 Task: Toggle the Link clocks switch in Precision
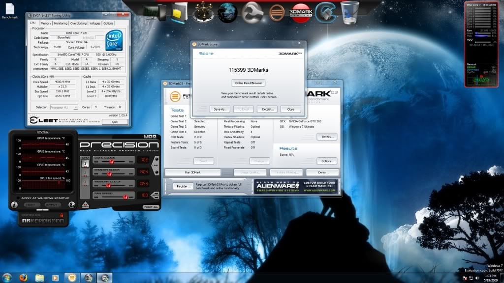point(156,166)
